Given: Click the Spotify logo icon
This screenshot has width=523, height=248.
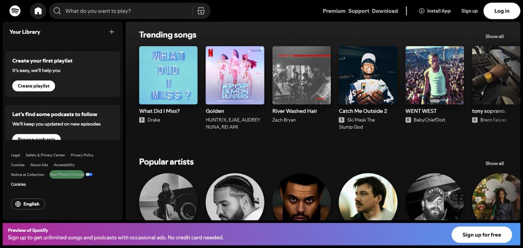Looking at the screenshot, I should (x=14, y=11).
